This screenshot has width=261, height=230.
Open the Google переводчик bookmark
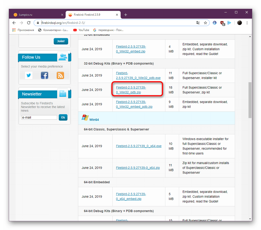(x=108, y=30)
